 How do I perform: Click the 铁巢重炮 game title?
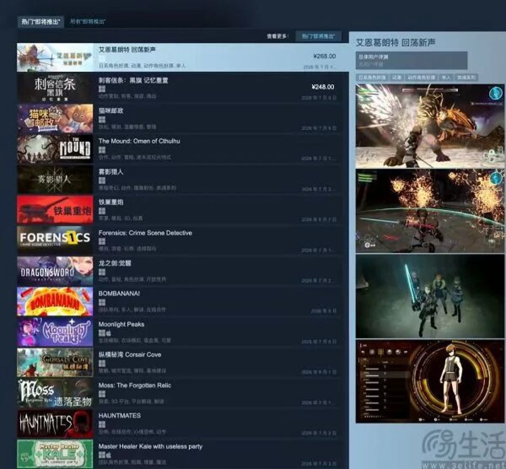coord(111,202)
